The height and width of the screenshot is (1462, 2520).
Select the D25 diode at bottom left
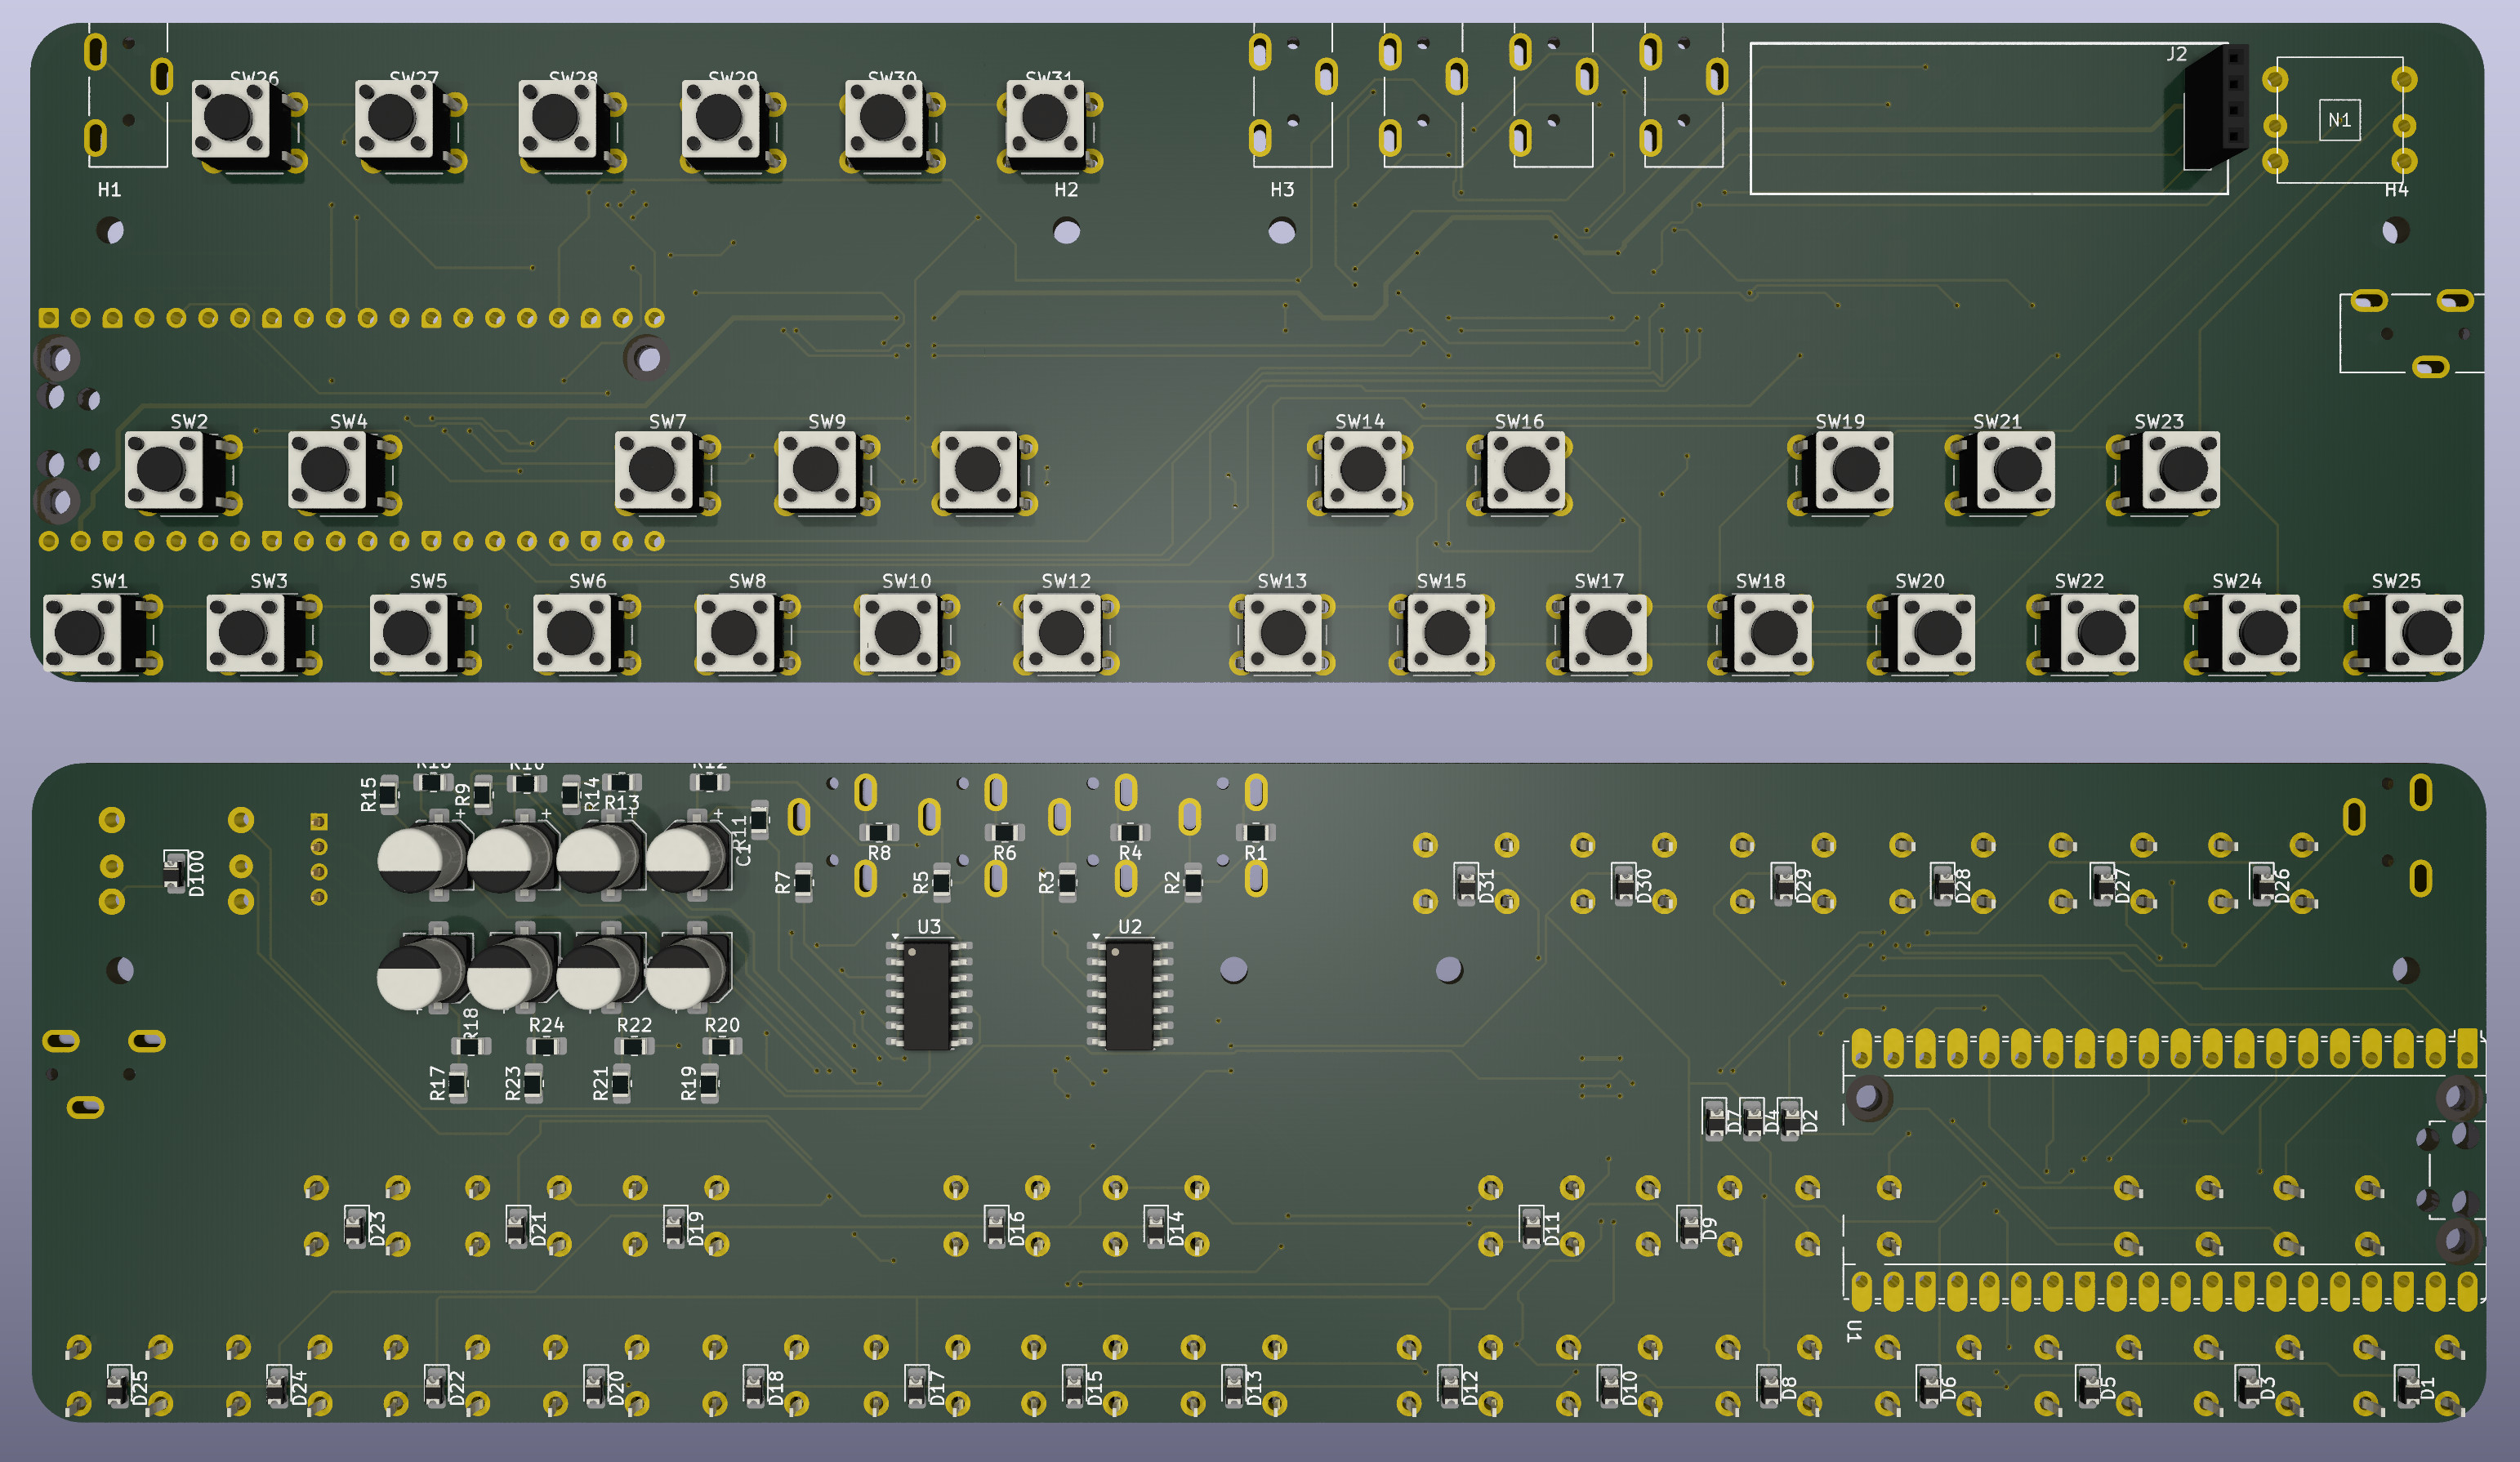pos(119,1386)
